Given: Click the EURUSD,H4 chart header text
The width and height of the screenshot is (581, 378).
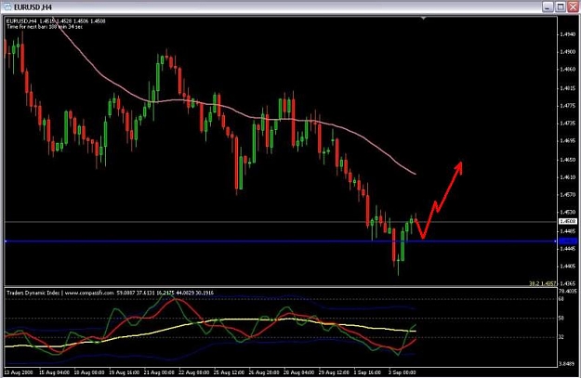Looking at the screenshot, I should point(56,21).
